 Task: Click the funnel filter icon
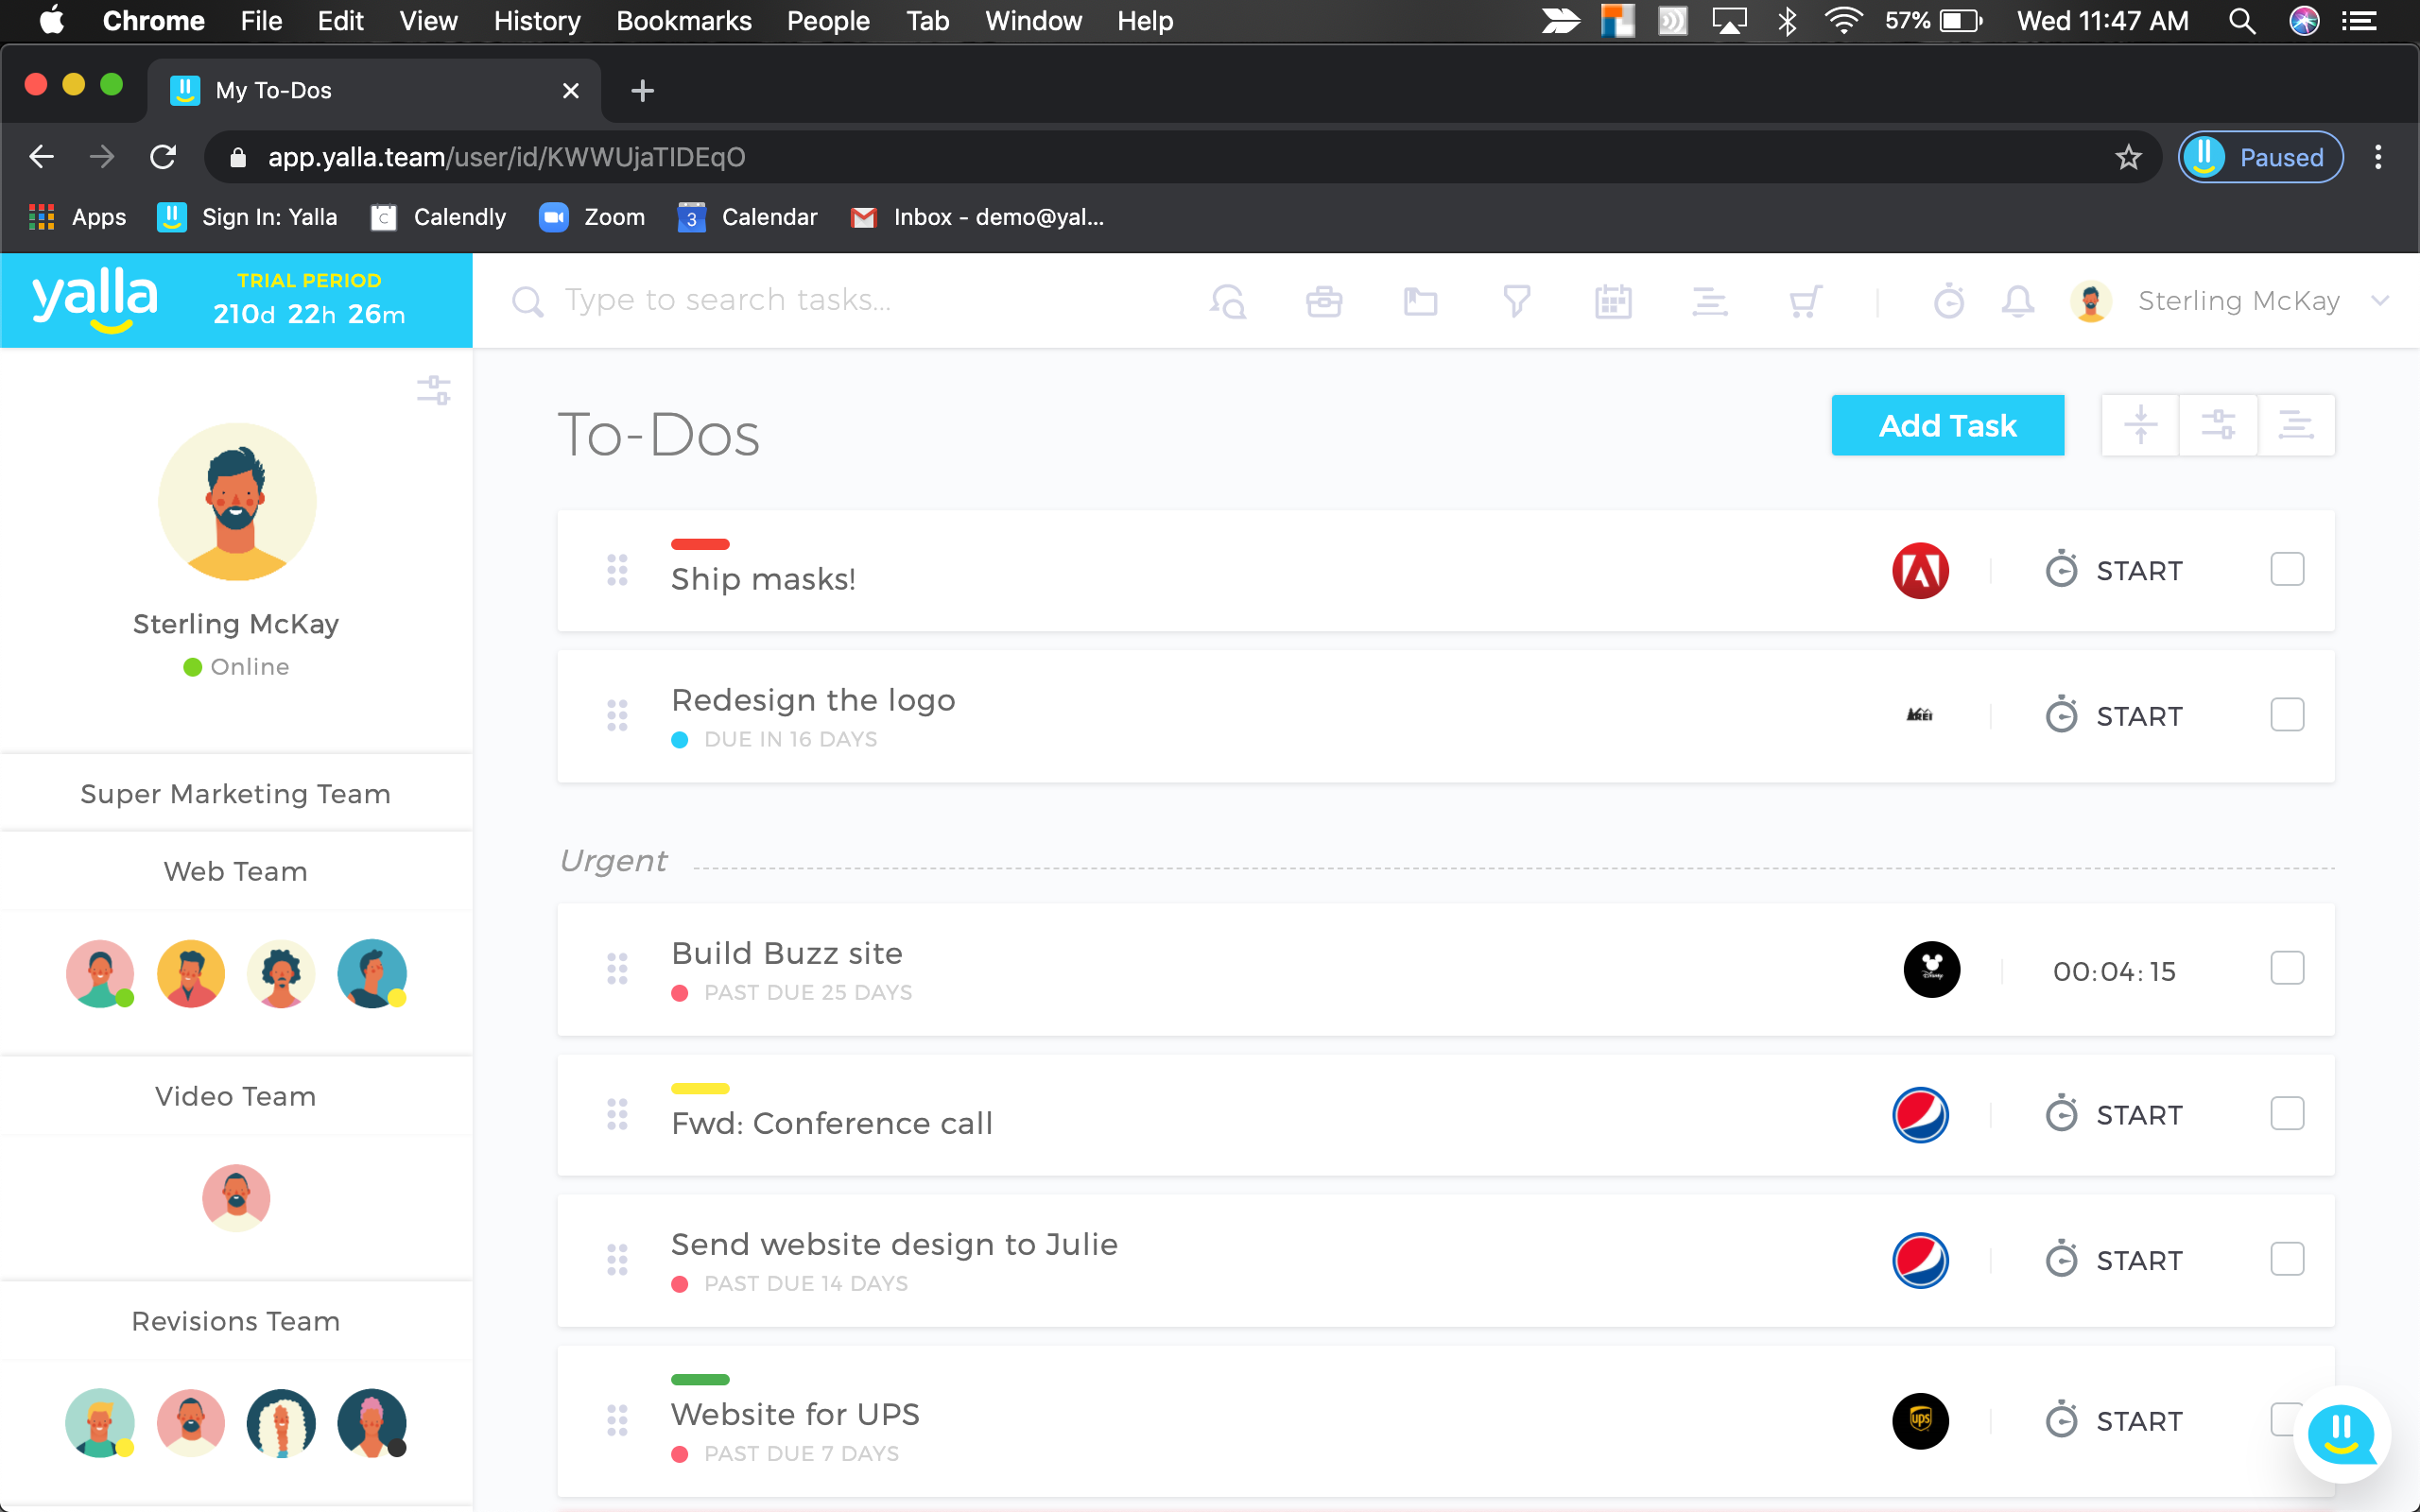[1516, 301]
